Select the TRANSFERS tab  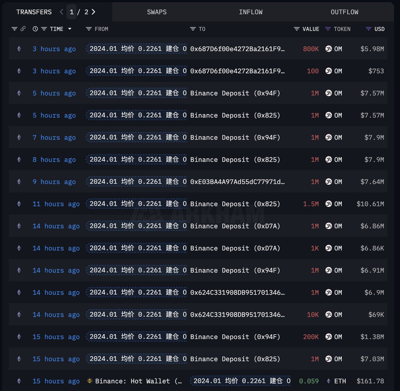click(x=34, y=12)
